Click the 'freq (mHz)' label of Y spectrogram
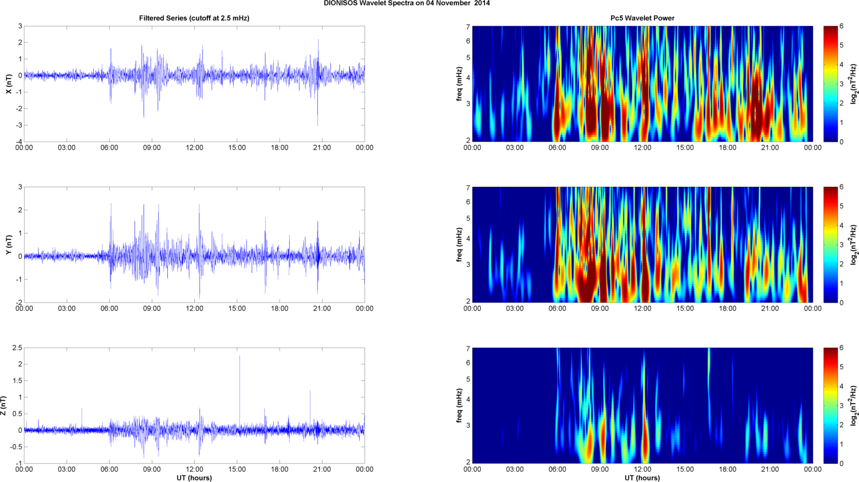The width and height of the screenshot is (859, 482). click(460, 245)
